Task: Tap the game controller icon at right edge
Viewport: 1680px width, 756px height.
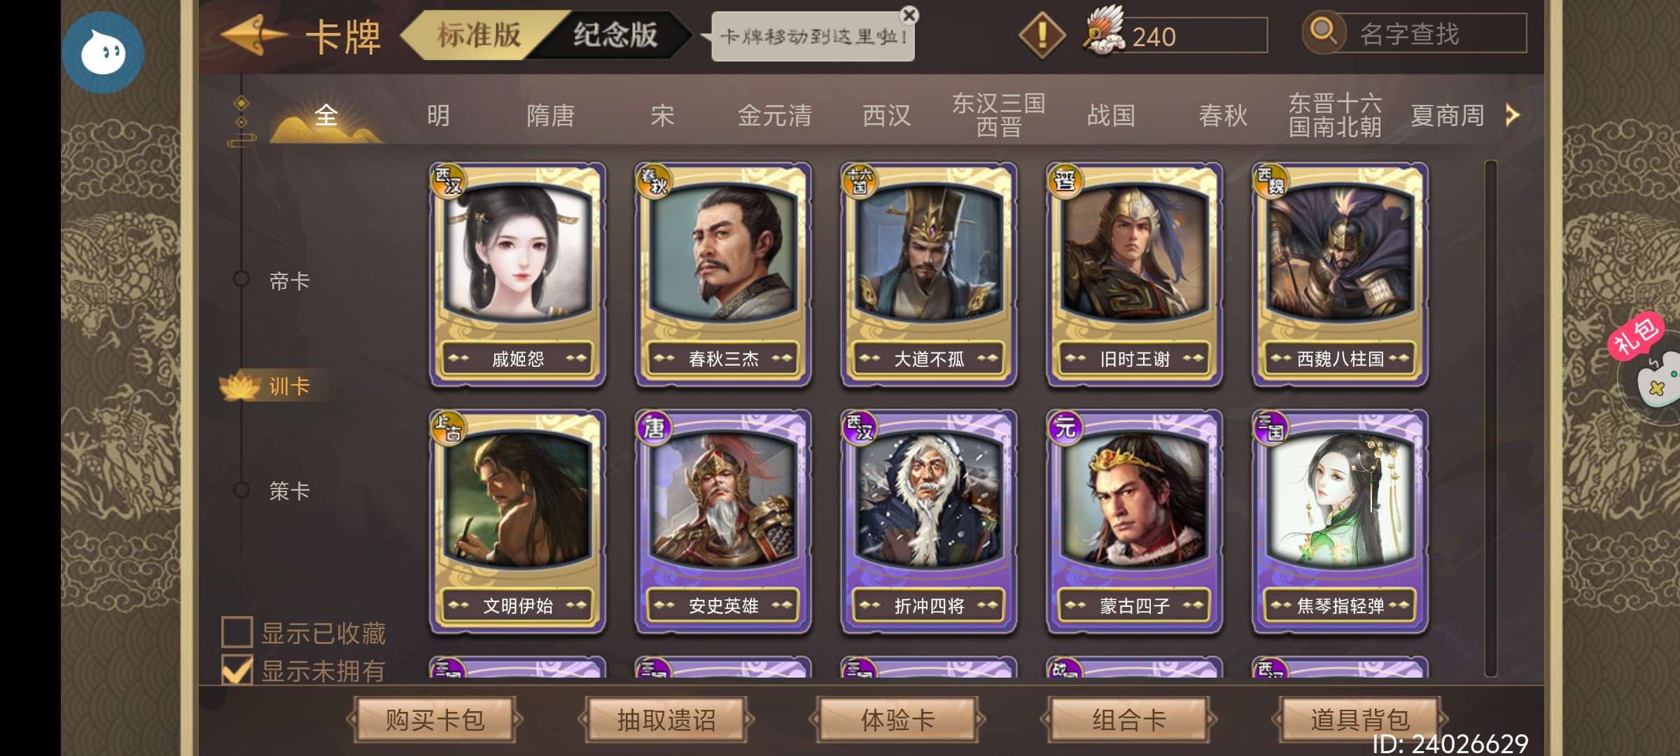Action: [x=1658, y=381]
